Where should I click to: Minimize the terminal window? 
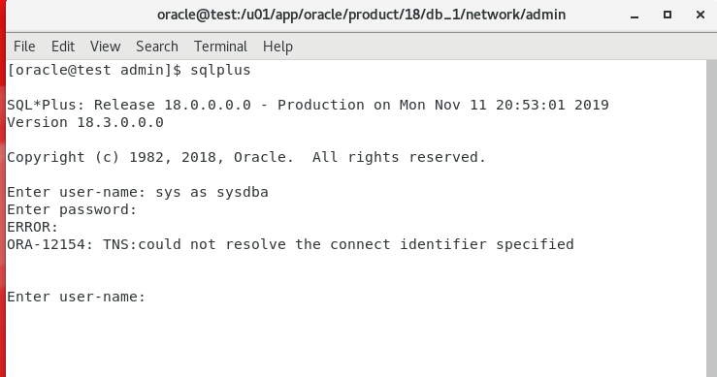pos(635,16)
